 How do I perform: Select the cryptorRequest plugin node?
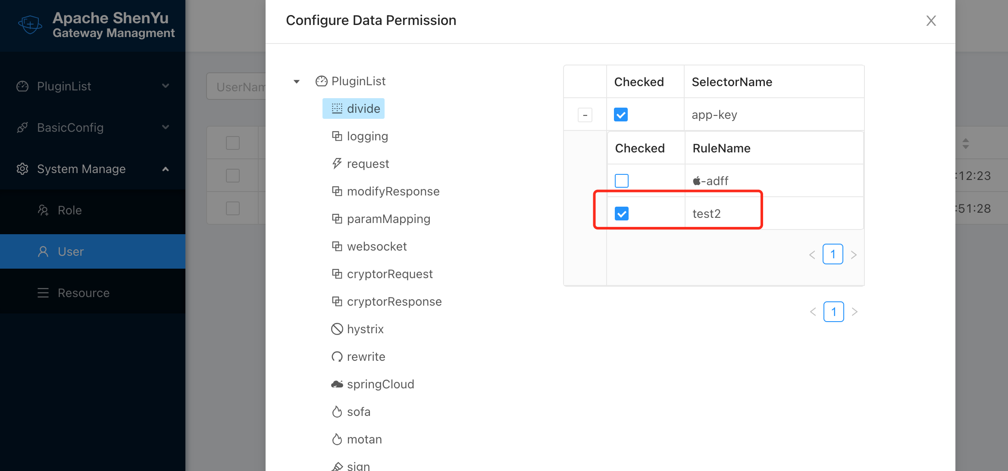pyautogui.click(x=390, y=274)
